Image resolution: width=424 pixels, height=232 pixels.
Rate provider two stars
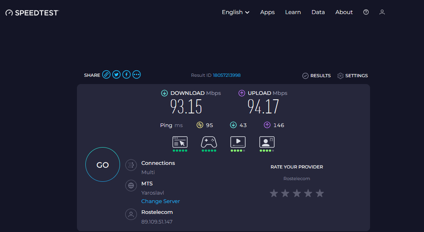[x=285, y=193]
